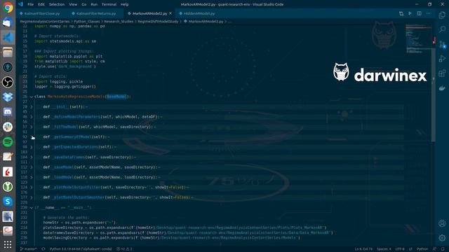Click the VS Code icon in dock

pyautogui.click(x=8, y=37)
